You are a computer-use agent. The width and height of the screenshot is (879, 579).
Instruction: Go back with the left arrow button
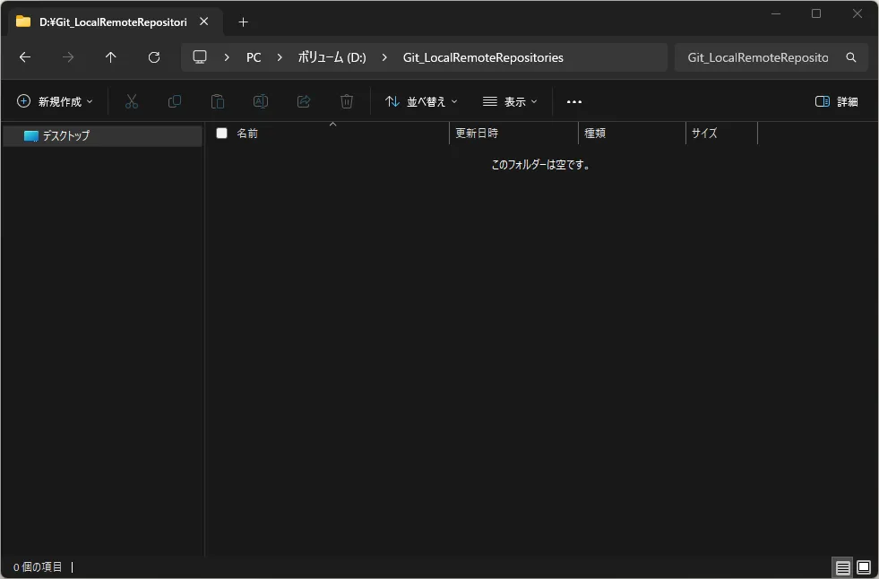[25, 57]
